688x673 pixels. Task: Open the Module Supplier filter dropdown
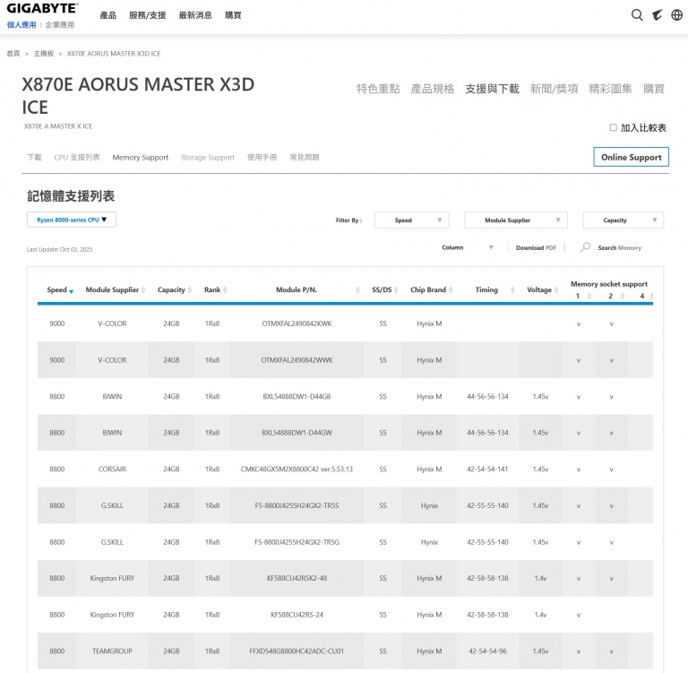(x=515, y=220)
